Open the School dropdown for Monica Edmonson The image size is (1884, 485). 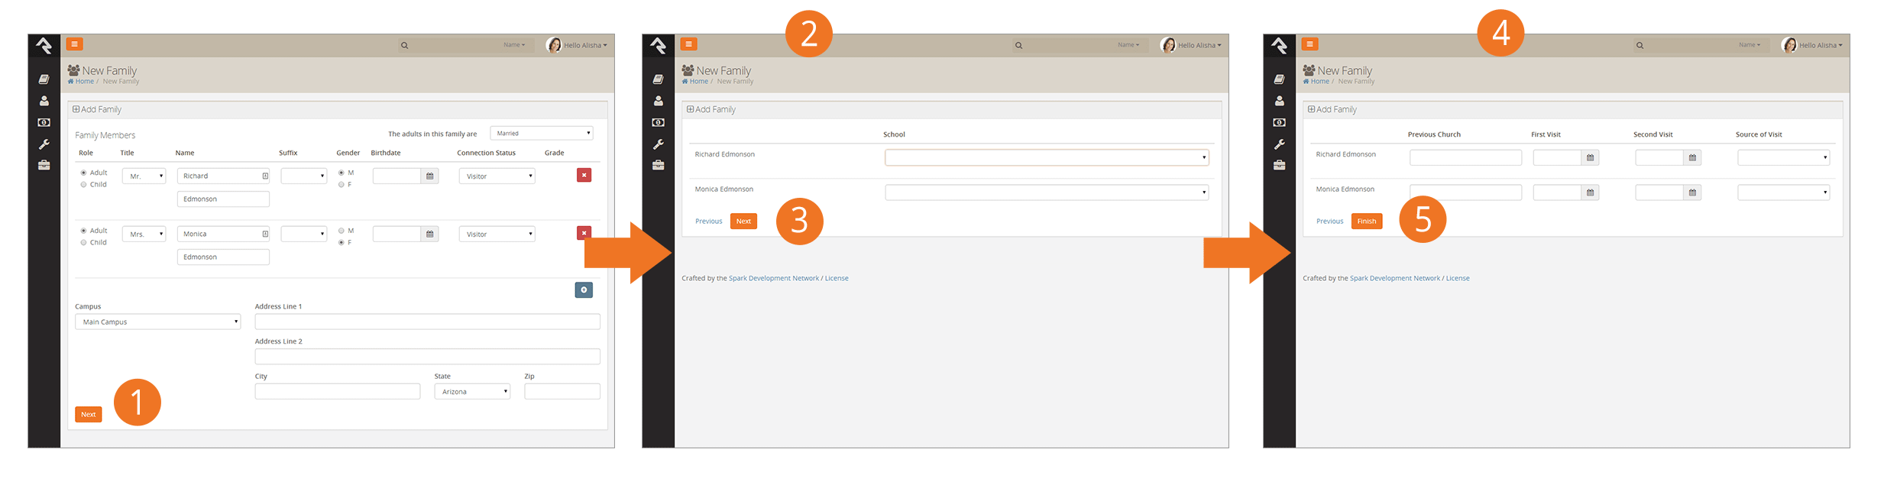1047,193
